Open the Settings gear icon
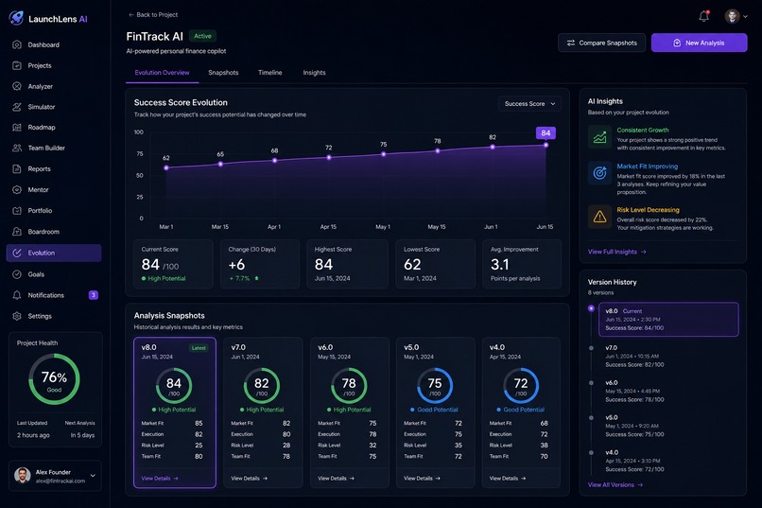The image size is (762, 508). click(x=17, y=316)
